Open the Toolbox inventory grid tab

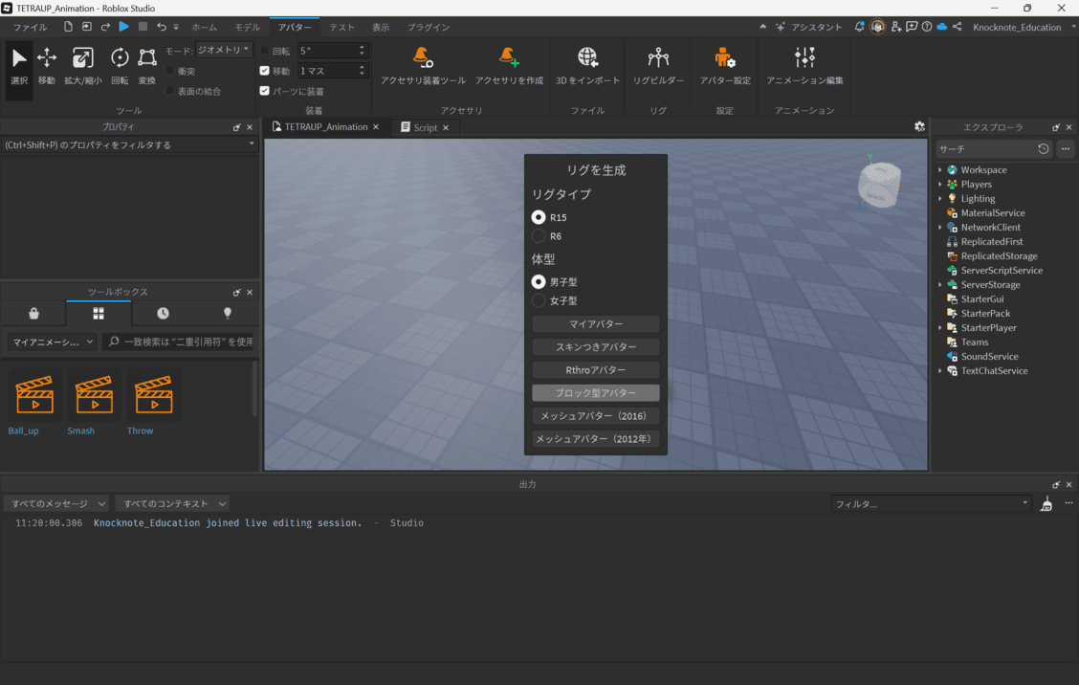coord(99,313)
